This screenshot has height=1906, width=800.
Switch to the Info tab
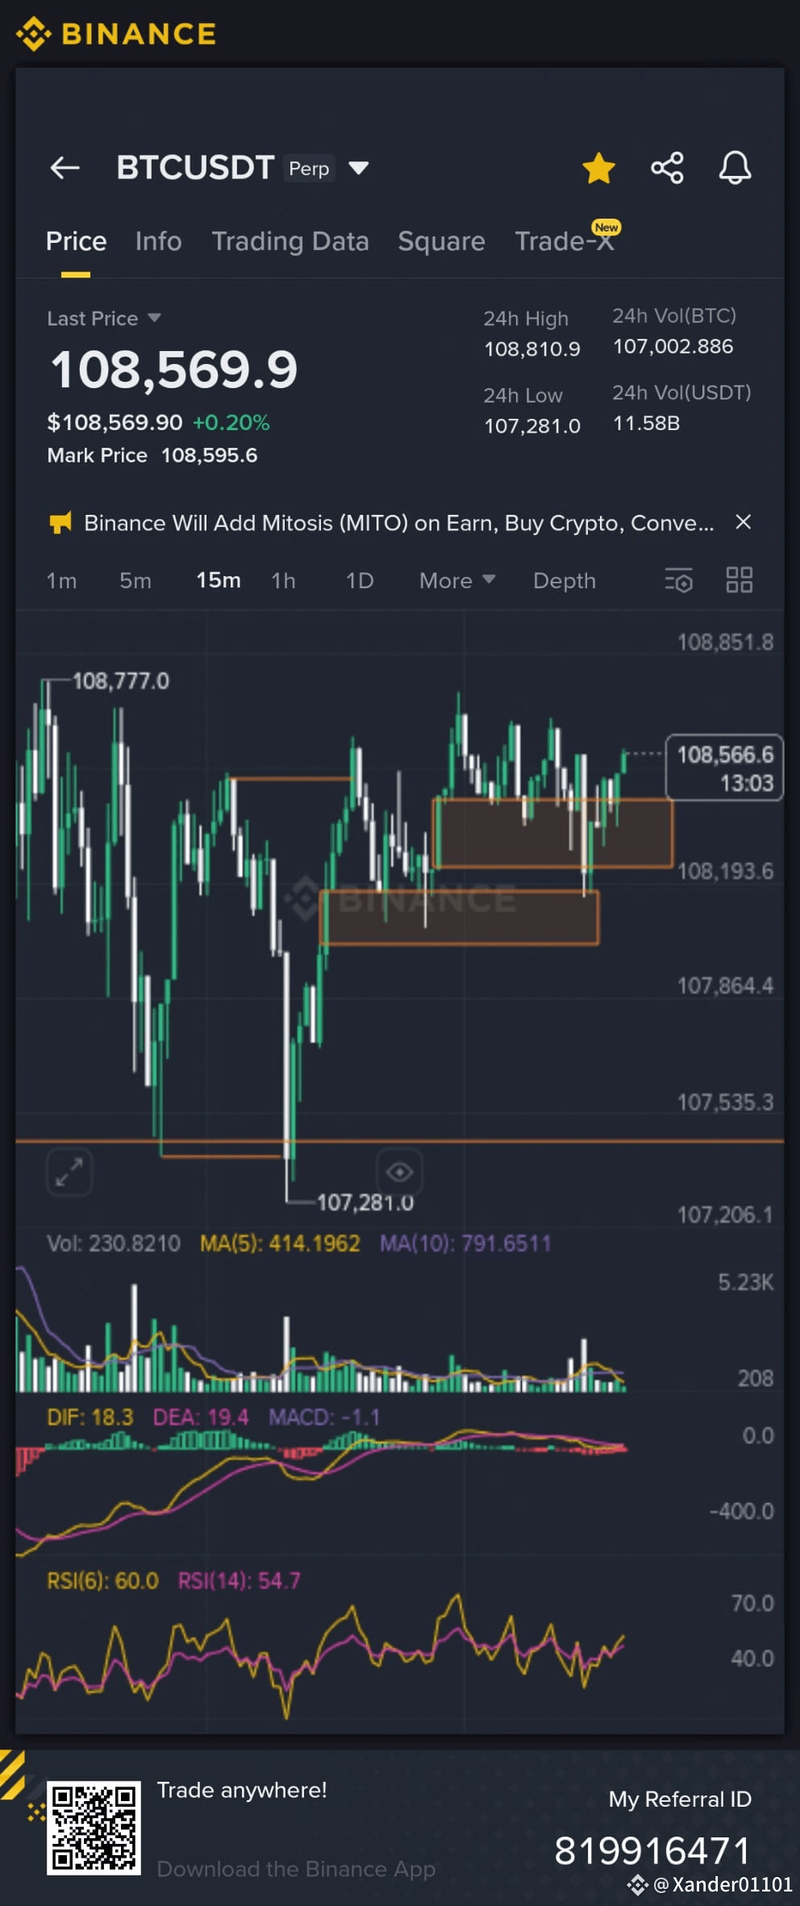pos(158,241)
